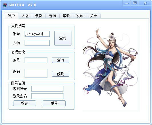Screen dimensions: 152x125
Task: Open the 发放 tab
Action: [x=80, y=16]
